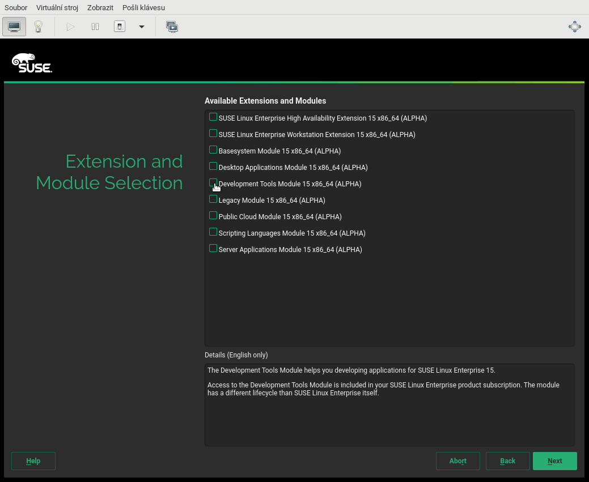589x482 pixels.
Task: Click the shut down power icon
Action: pyautogui.click(x=120, y=27)
